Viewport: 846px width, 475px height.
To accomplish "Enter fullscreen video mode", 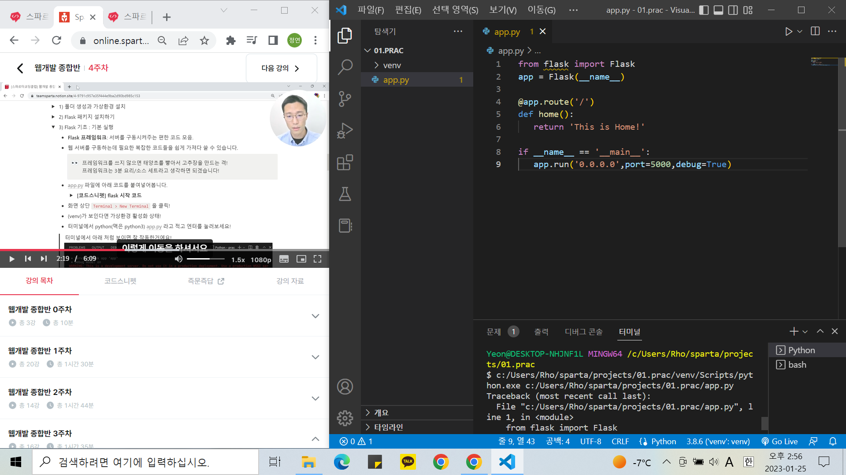I will pos(317,259).
